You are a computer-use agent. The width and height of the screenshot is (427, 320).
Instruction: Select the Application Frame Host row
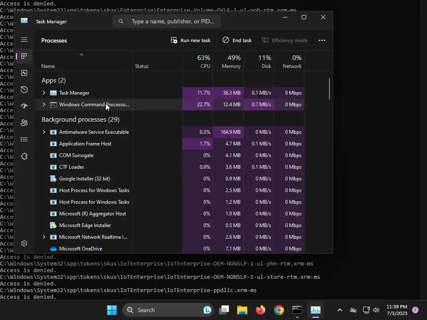(170, 144)
